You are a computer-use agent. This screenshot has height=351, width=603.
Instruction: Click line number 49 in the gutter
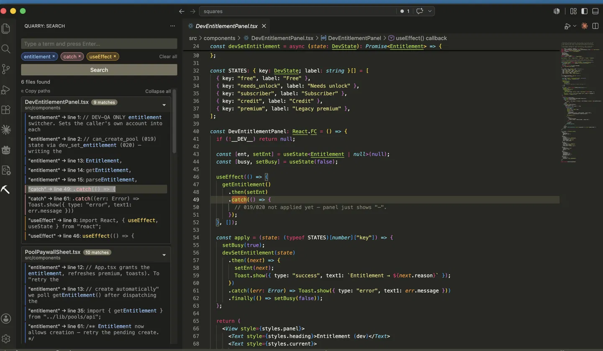pyautogui.click(x=197, y=199)
